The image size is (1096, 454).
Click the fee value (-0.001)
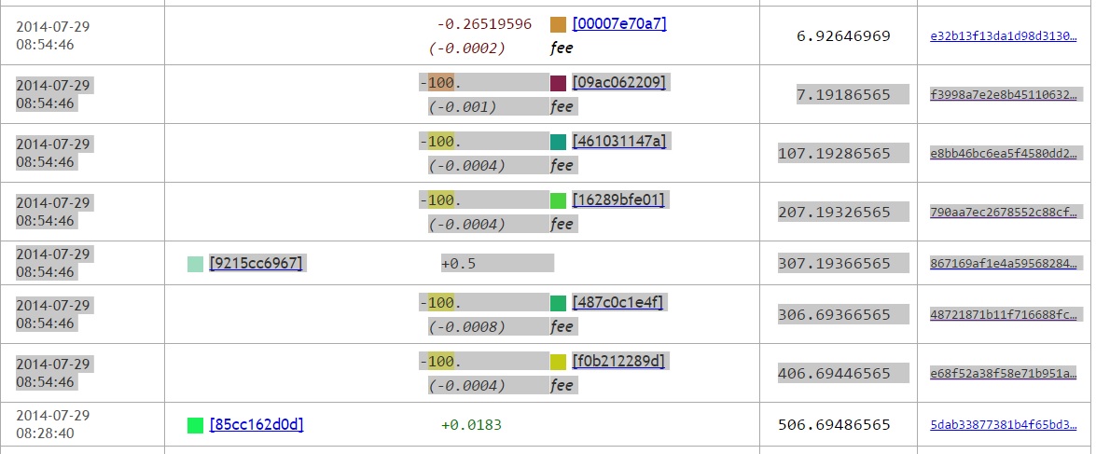(462, 107)
